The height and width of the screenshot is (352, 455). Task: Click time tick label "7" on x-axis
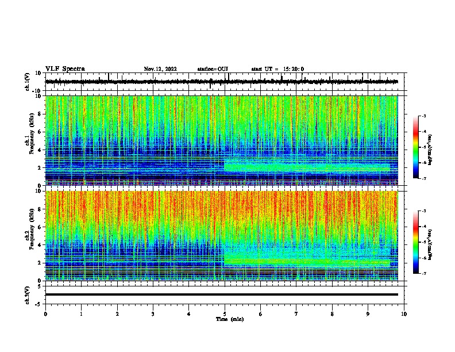pyautogui.click(x=296, y=314)
